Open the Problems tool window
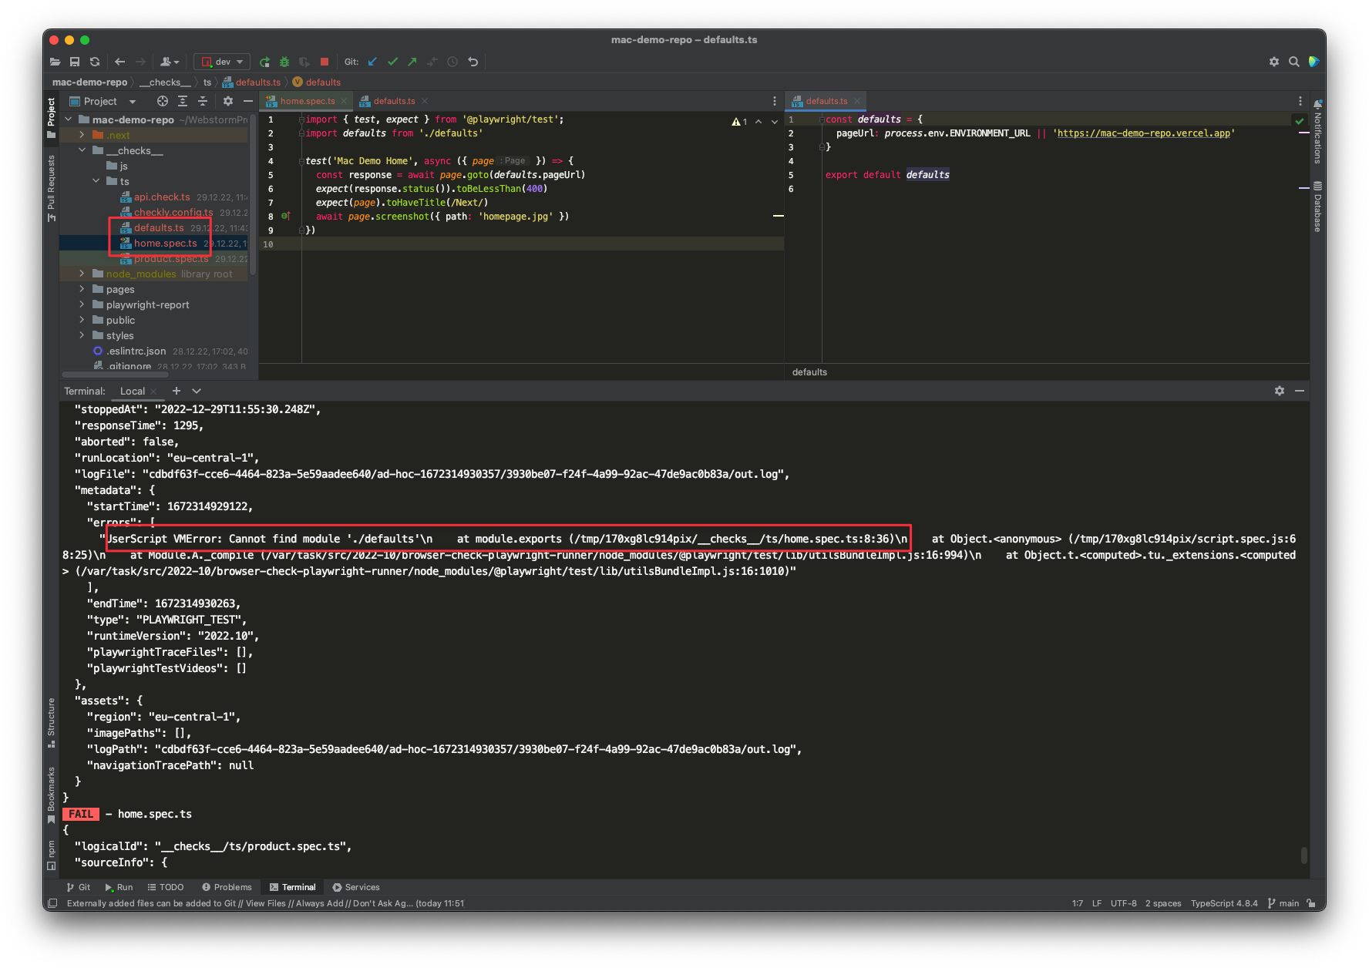This screenshot has height=968, width=1369. click(x=227, y=887)
